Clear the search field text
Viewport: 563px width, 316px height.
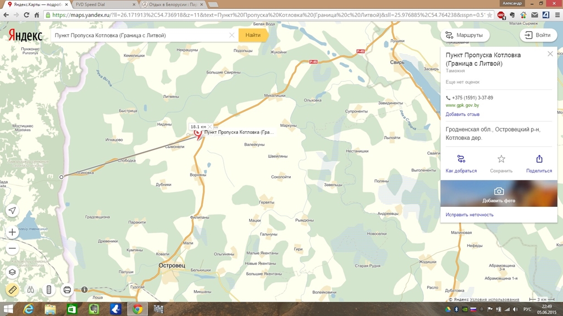[x=232, y=35]
